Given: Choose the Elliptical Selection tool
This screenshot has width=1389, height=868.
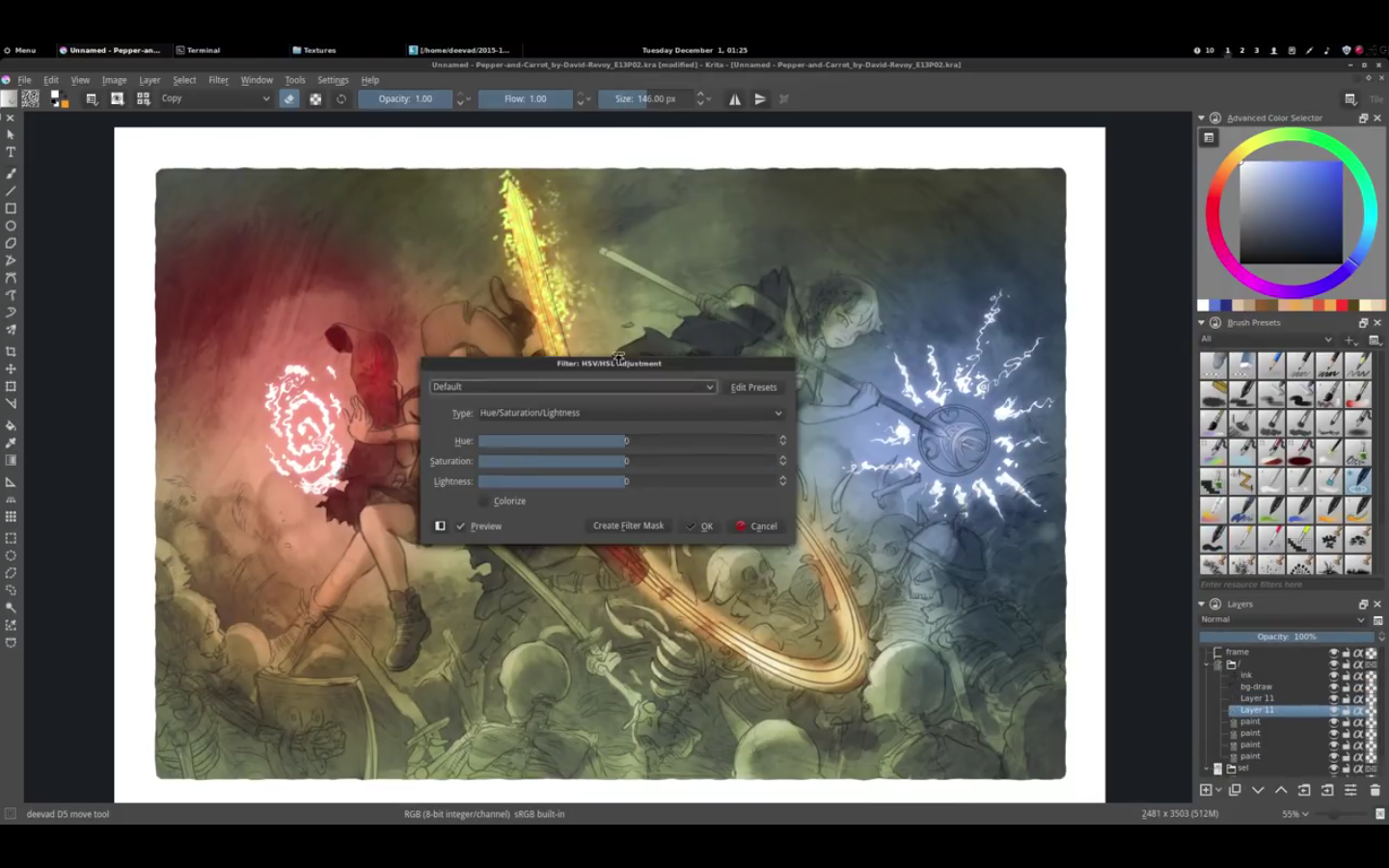Looking at the screenshot, I should [x=11, y=556].
